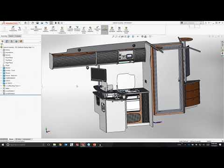Open Task View on the taskbar
Screen dimensions: 224x168
(x=49, y=145)
